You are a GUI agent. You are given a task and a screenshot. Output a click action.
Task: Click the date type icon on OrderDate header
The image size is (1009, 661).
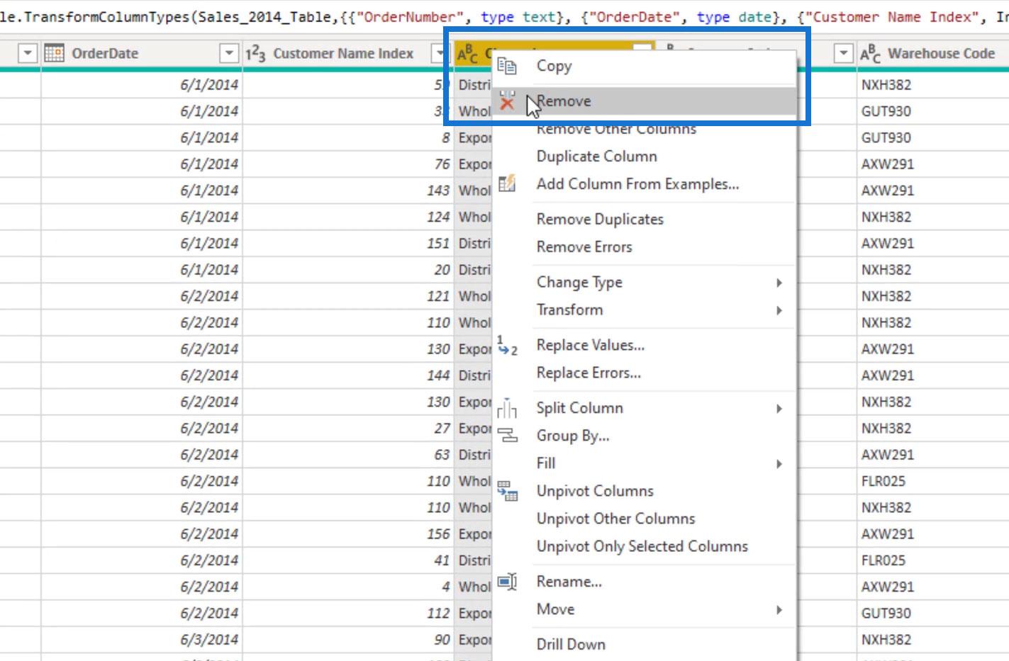click(55, 53)
